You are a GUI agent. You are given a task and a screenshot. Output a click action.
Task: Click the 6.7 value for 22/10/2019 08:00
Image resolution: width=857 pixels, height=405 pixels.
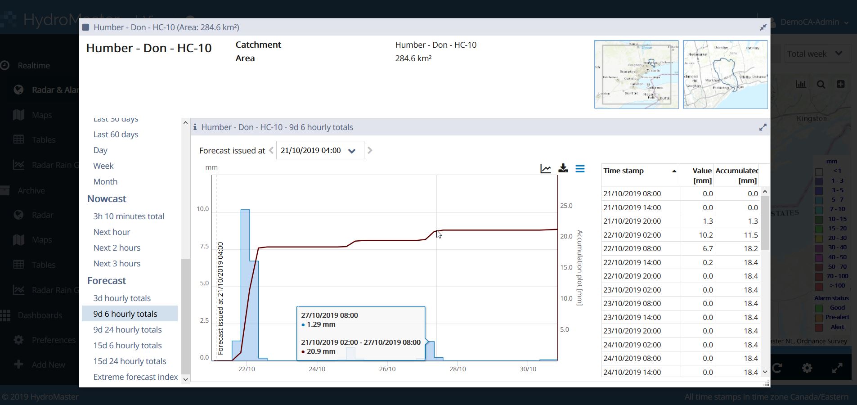[708, 249]
